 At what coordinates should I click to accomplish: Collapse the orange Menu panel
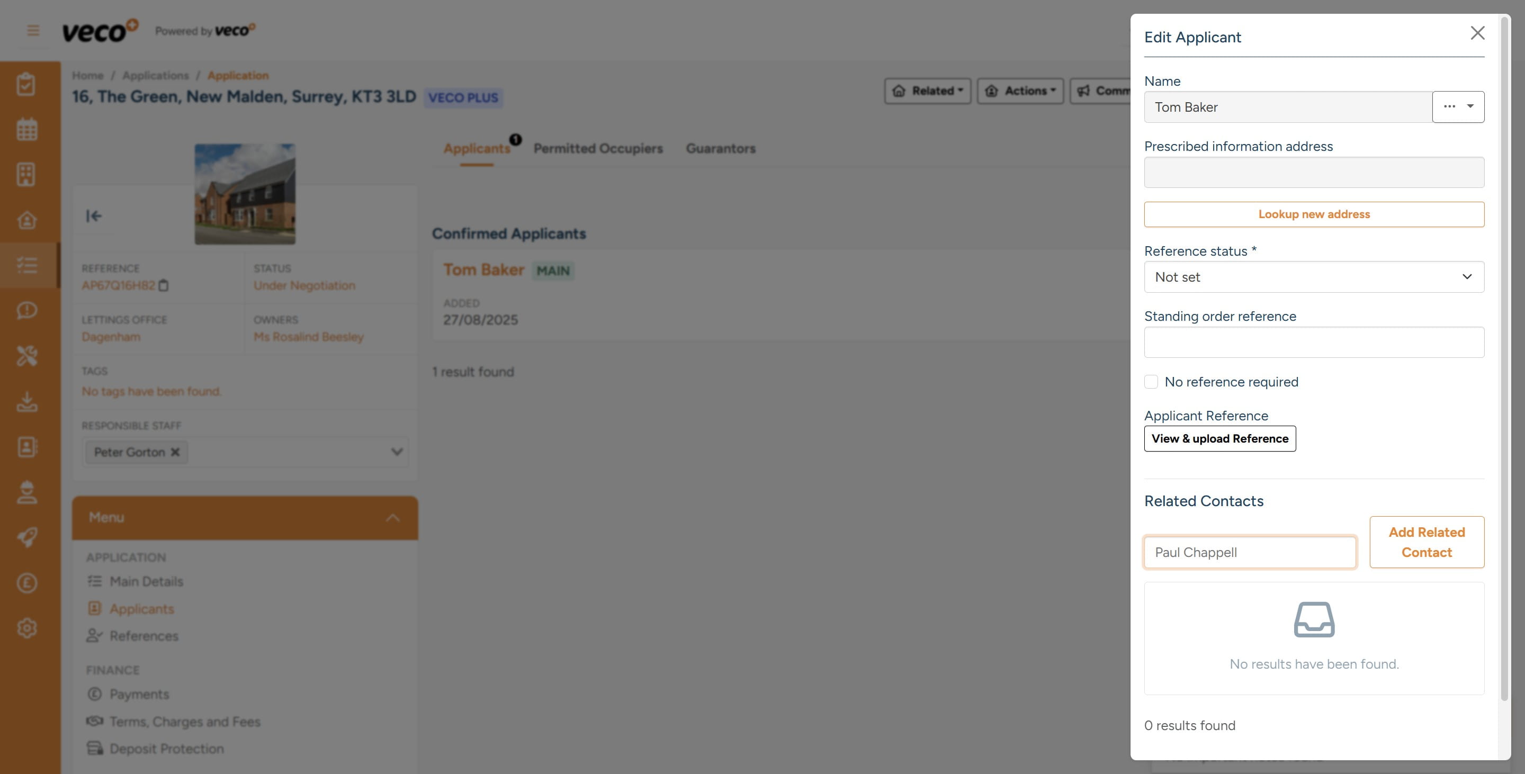[392, 517]
